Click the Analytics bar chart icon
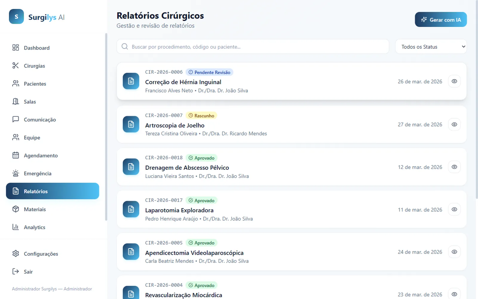478x299 pixels. tap(16, 227)
